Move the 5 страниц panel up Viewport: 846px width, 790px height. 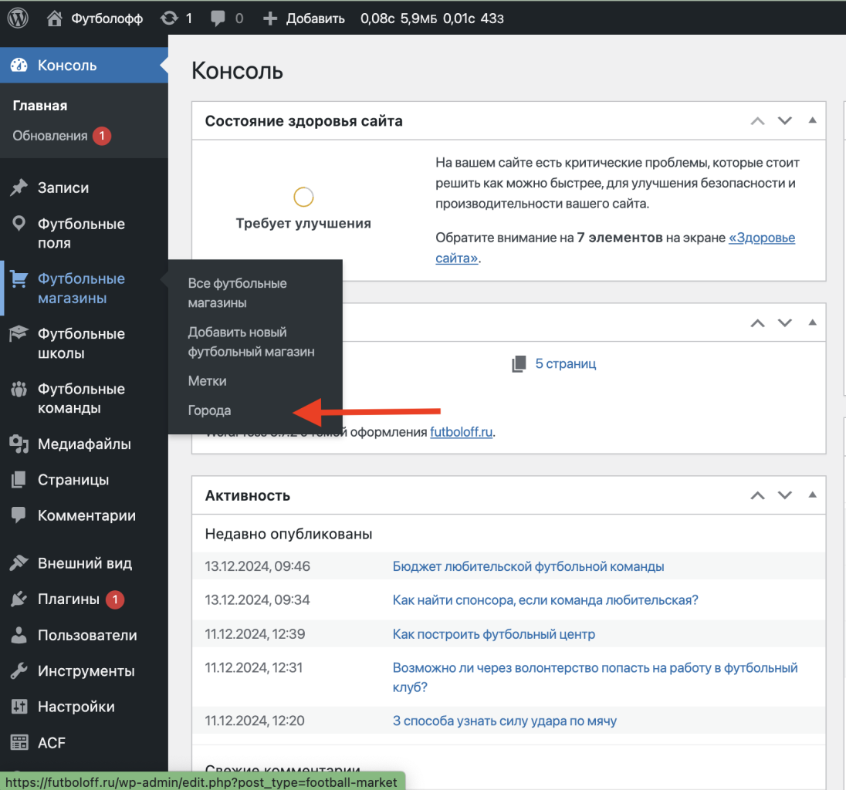coord(757,323)
